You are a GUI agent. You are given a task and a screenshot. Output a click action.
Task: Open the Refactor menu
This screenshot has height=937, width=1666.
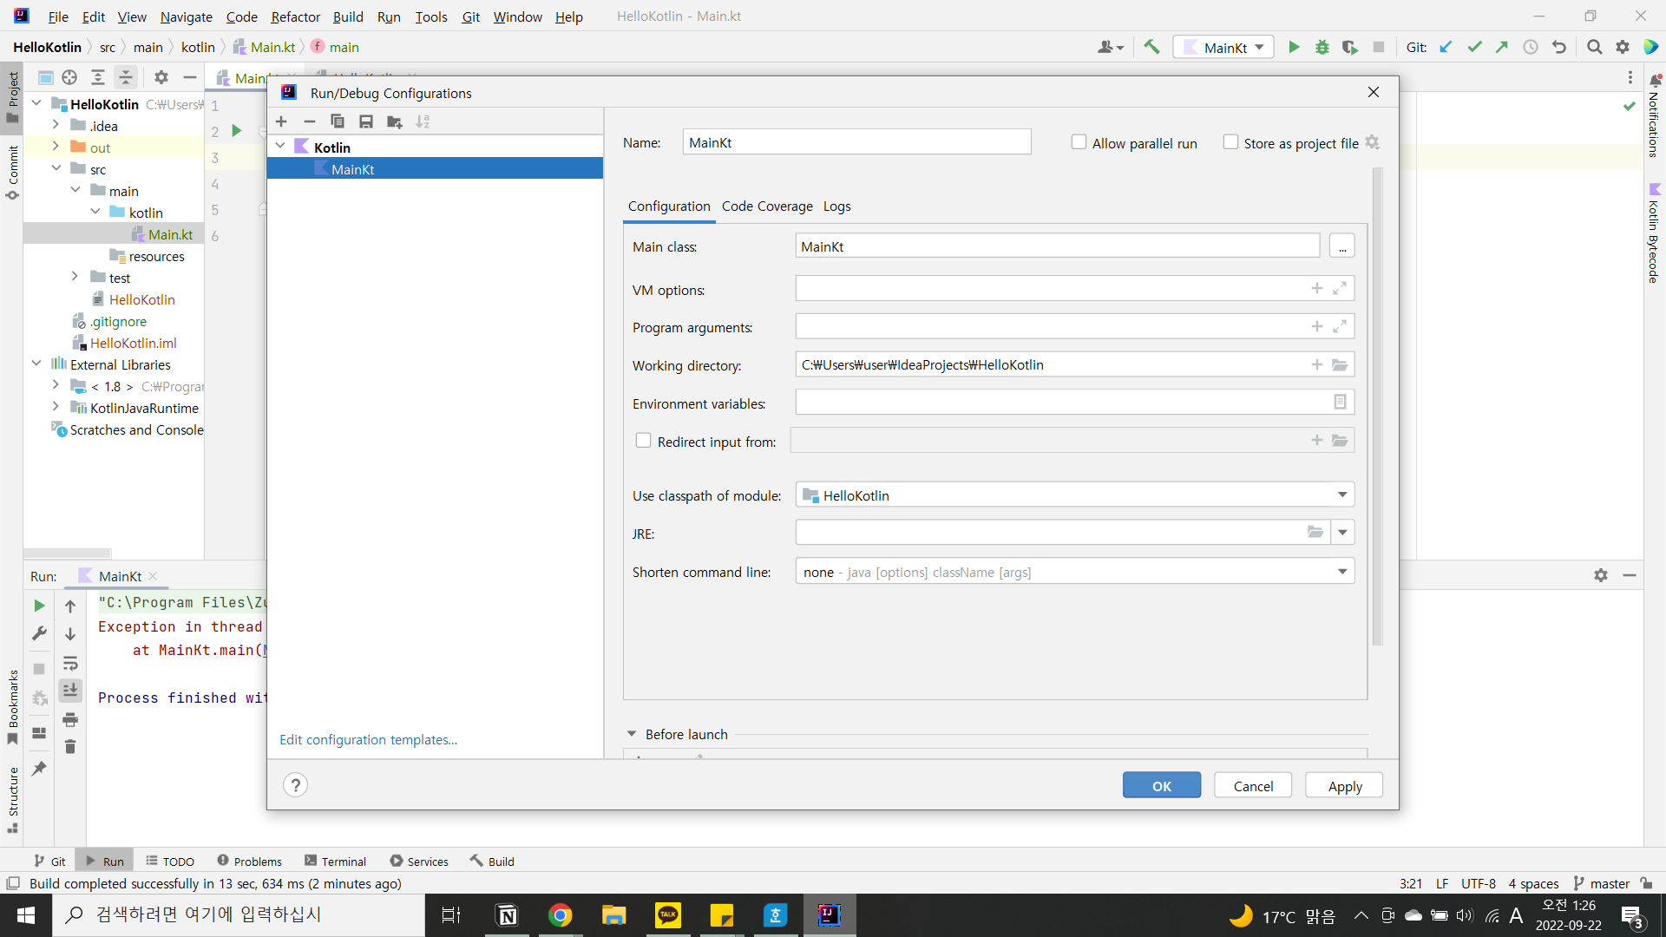[295, 16]
